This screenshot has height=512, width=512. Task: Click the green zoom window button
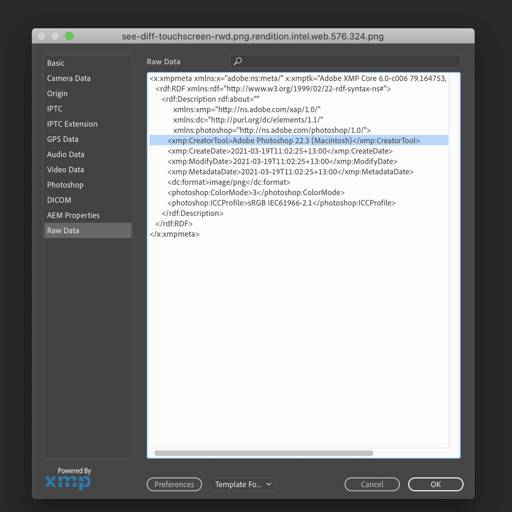(x=69, y=36)
